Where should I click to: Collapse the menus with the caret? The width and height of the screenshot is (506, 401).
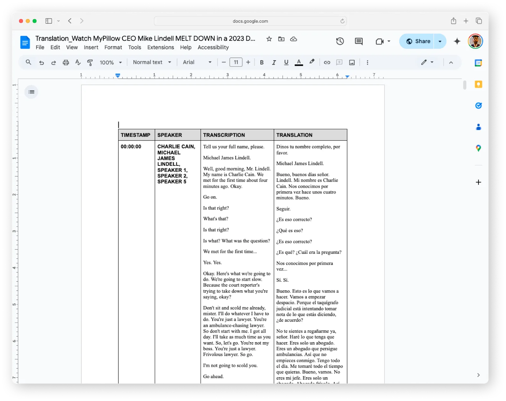coord(451,63)
